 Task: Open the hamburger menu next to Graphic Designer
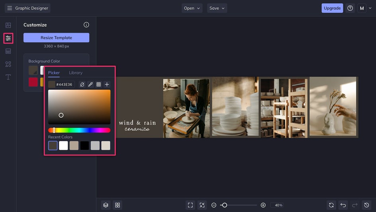(9, 8)
